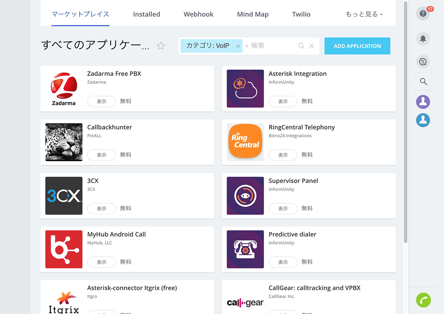Switch to Installed tab
444x314 pixels.
tap(147, 14)
